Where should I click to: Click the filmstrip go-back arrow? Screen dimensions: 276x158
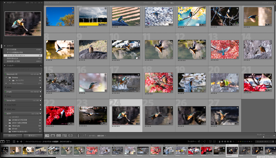click(18, 142)
